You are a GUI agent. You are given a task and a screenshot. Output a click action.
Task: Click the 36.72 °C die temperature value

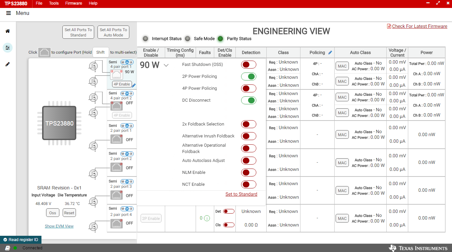point(72,204)
